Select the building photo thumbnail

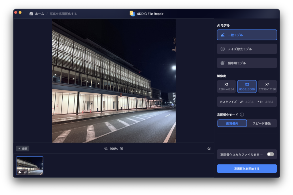coord(29,166)
